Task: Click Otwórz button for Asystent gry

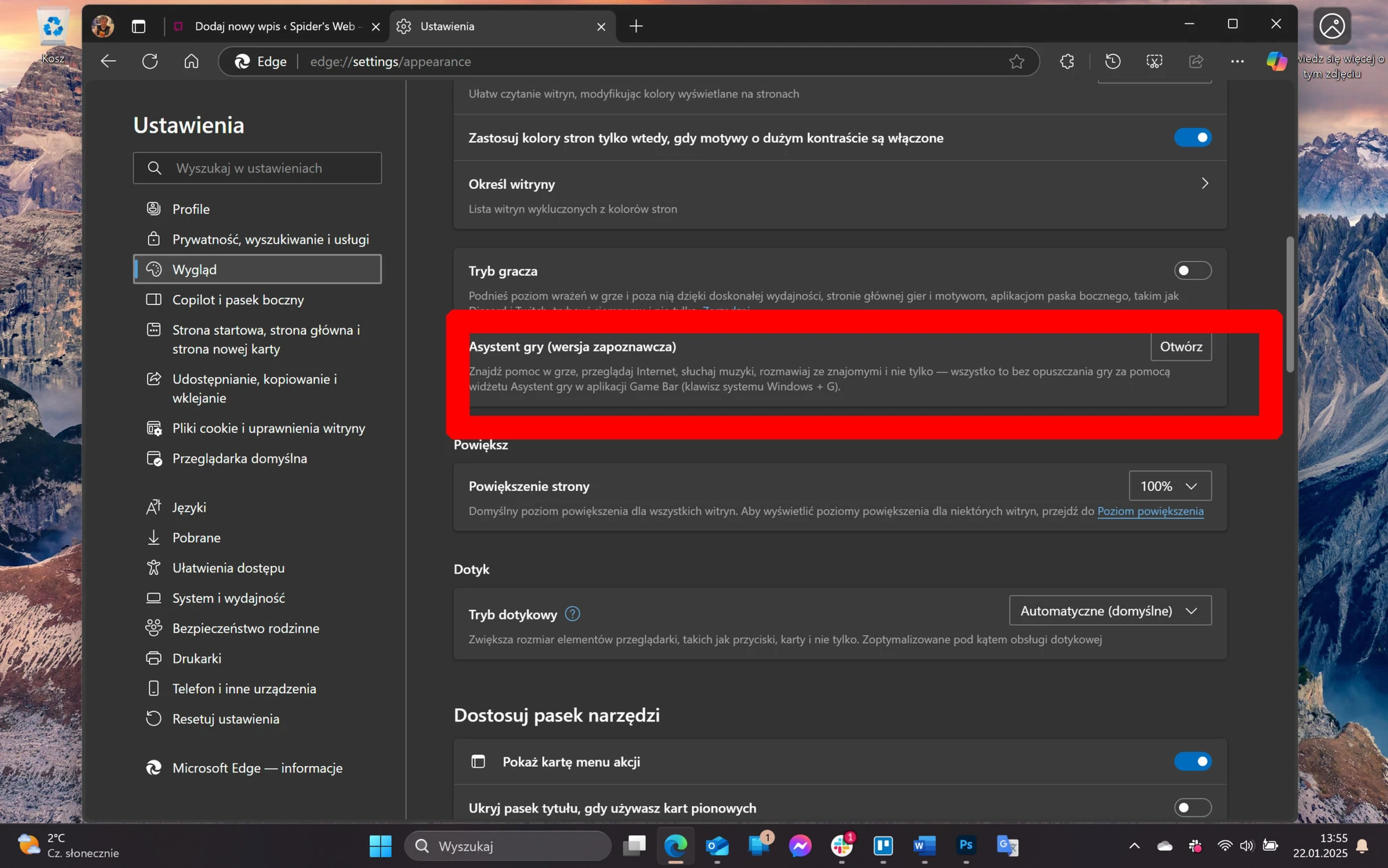Action: click(1181, 347)
